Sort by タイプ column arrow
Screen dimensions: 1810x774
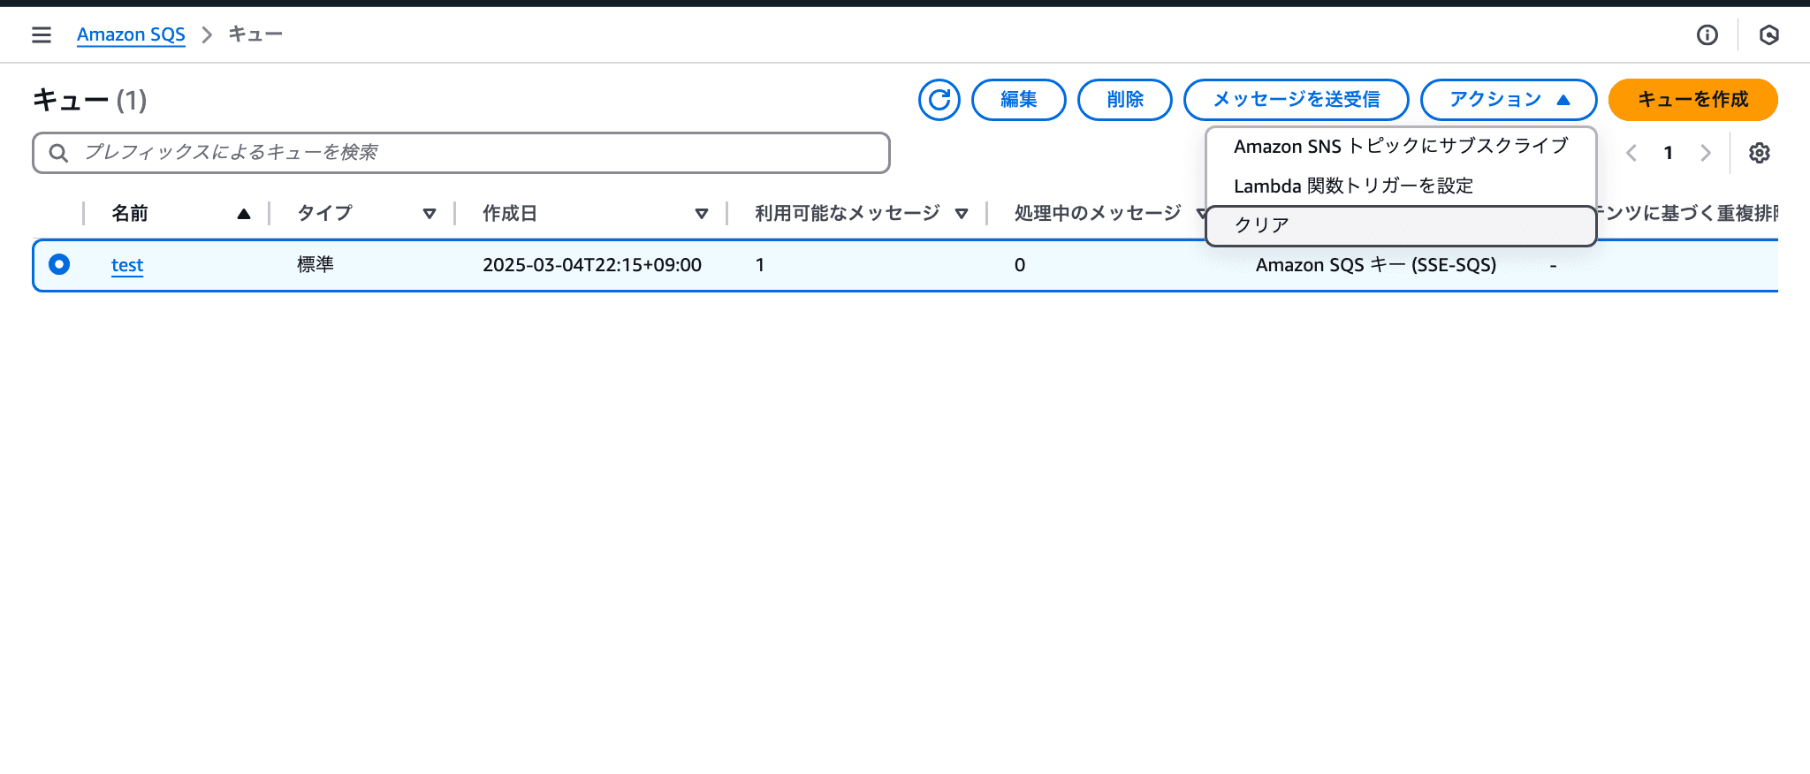[x=430, y=214]
